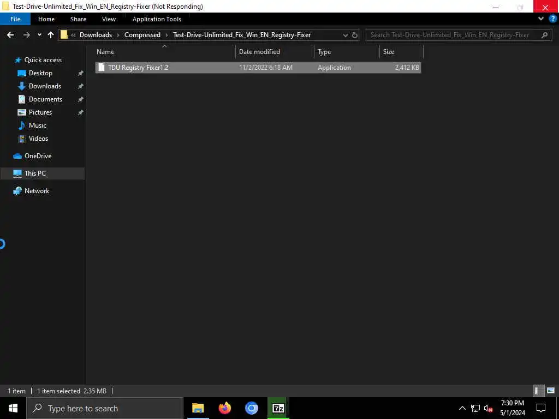Sort files by Date modified column

275,52
